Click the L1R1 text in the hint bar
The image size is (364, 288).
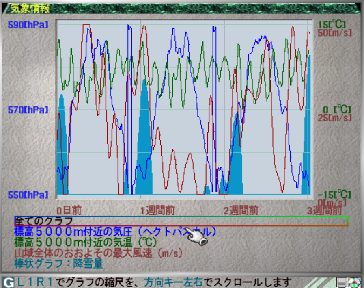[35, 282]
